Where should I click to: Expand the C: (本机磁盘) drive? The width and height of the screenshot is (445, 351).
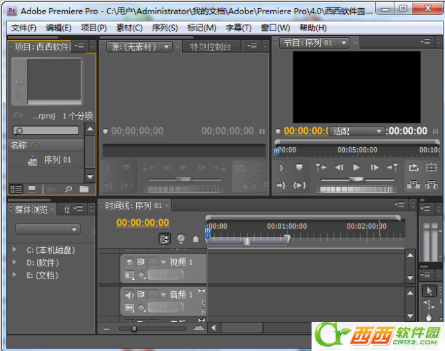coord(14,249)
